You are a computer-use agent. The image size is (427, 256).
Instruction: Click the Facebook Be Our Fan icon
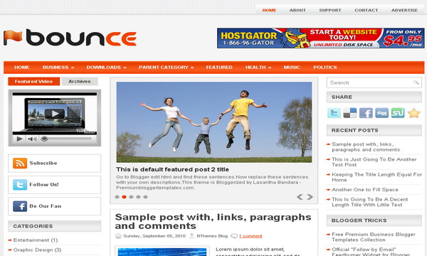[x=20, y=206]
